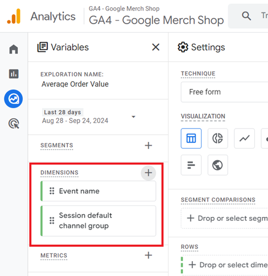Viewport: 268px width, 276px height.
Task: Select table visualization icon
Action: point(191,139)
